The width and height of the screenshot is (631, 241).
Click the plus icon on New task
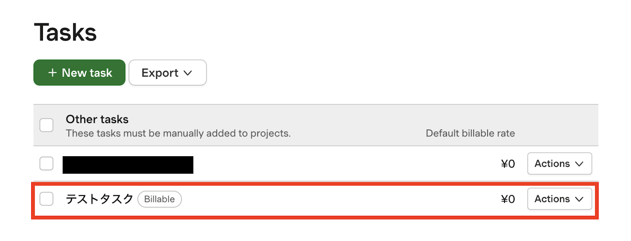point(52,73)
